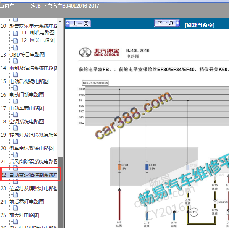Select 15 电动后视镜电路图

tap(24, 81)
